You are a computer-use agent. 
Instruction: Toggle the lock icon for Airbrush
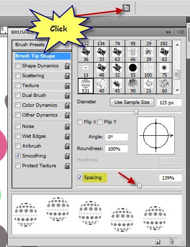click(x=67, y=146)
